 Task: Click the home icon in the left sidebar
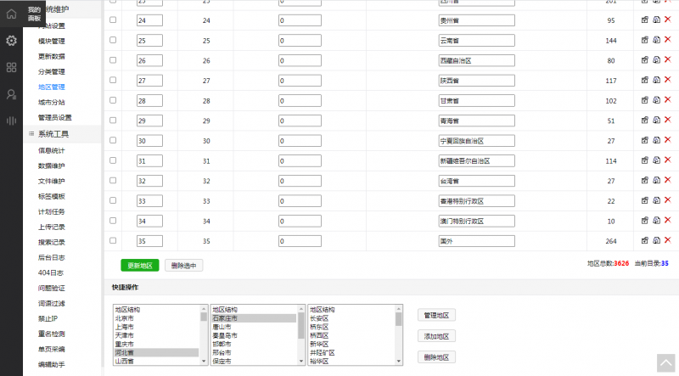click(11, 13)
